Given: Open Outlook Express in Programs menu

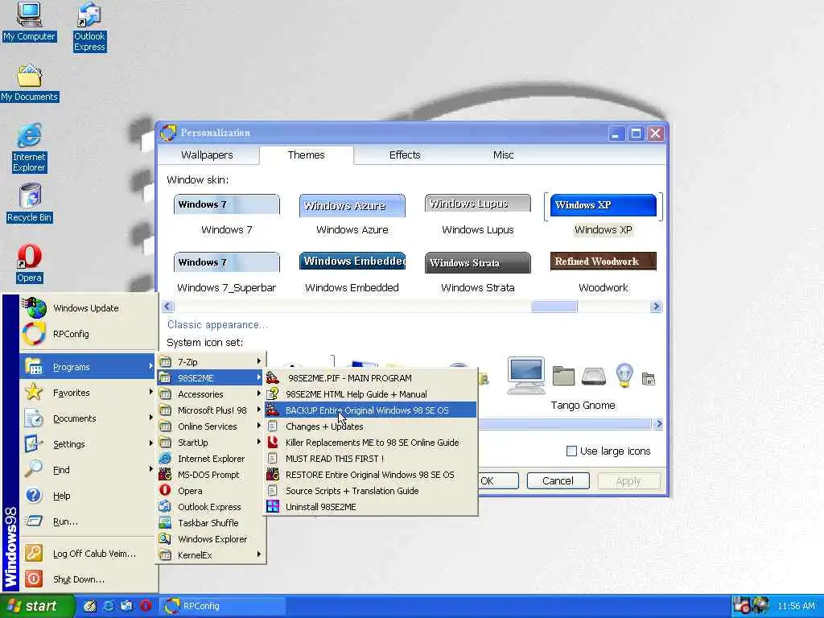Looking at the screenshot, I should click(211, 507).
